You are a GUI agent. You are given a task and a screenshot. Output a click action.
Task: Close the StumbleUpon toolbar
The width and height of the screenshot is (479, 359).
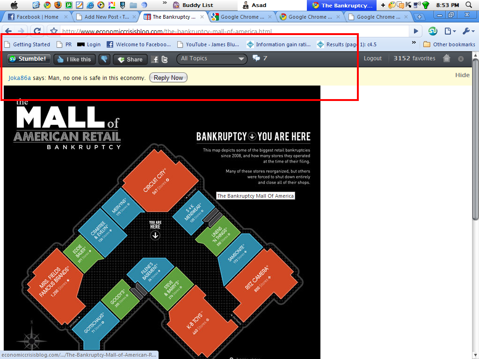tap(461, 58)
